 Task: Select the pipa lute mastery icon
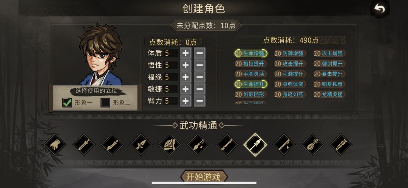312,145
